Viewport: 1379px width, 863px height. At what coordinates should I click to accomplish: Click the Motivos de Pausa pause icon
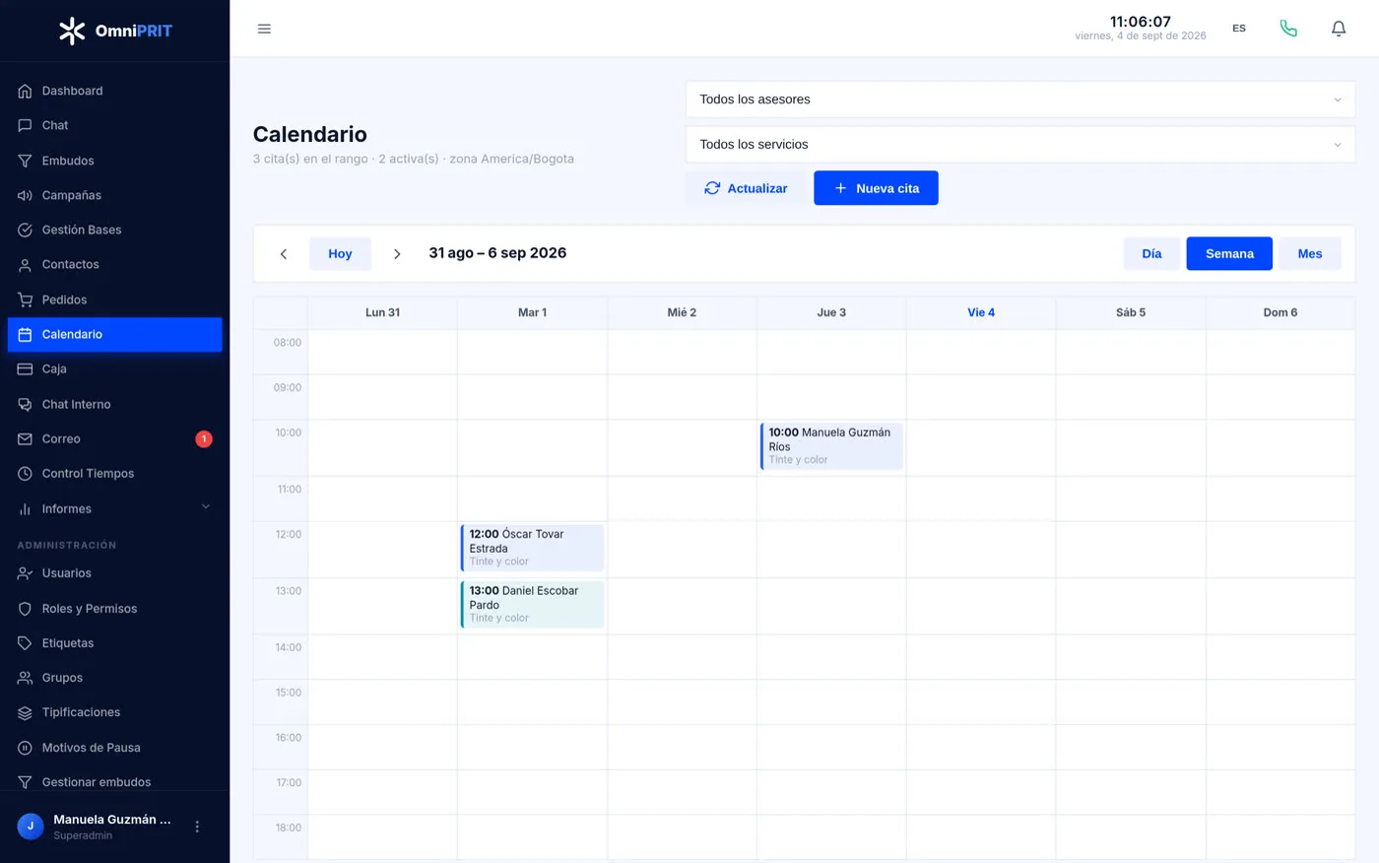[26, 748]
